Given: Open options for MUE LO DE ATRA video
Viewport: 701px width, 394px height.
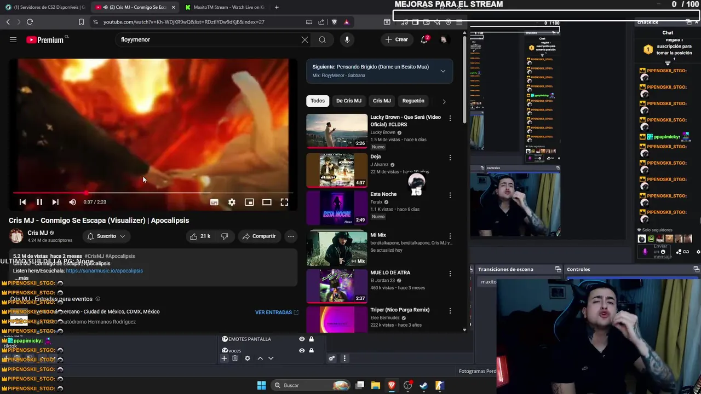Looking at the screenshot, I should [450, 273].
